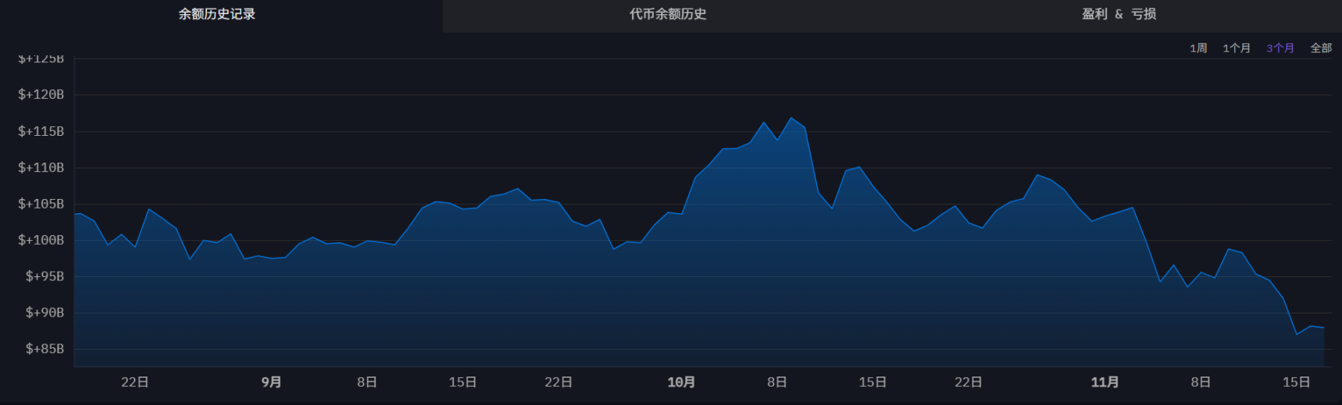The image size is (1342, 405).
Task: Click the highest peak of the balance chart
Action: [x=791, y=118]
